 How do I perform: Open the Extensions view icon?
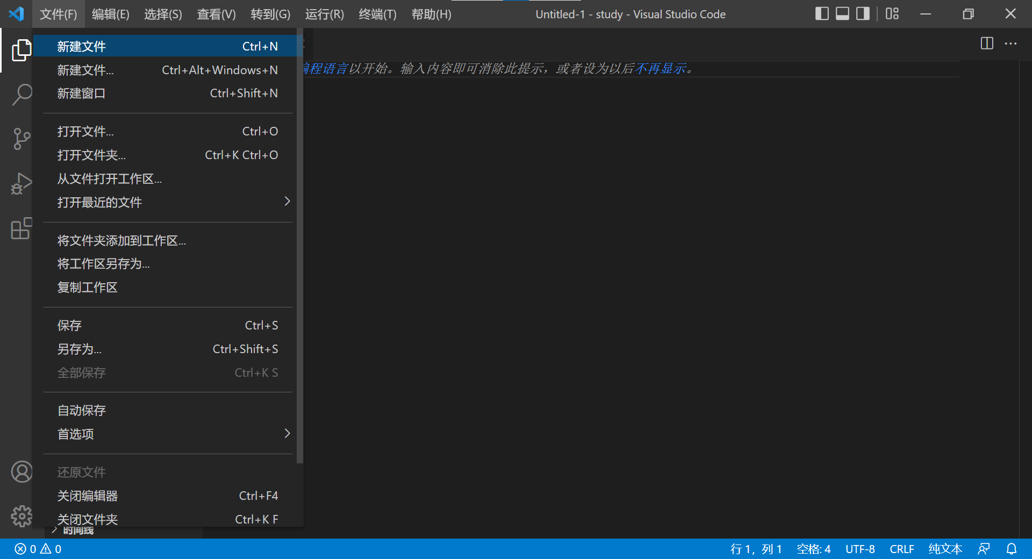pyautogui.click(x=21, y=228)
